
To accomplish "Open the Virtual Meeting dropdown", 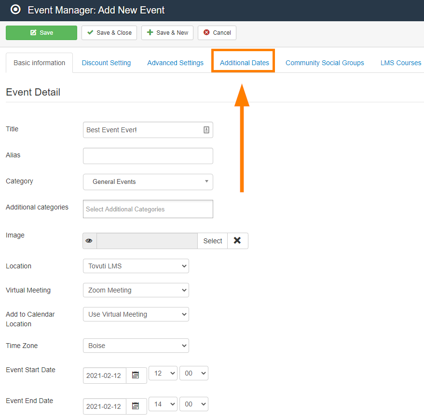I will [136, 290].
